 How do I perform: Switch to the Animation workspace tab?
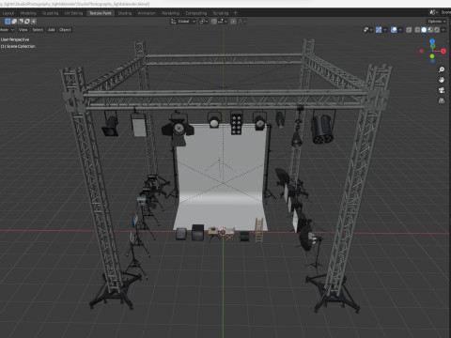coord(147,13)
